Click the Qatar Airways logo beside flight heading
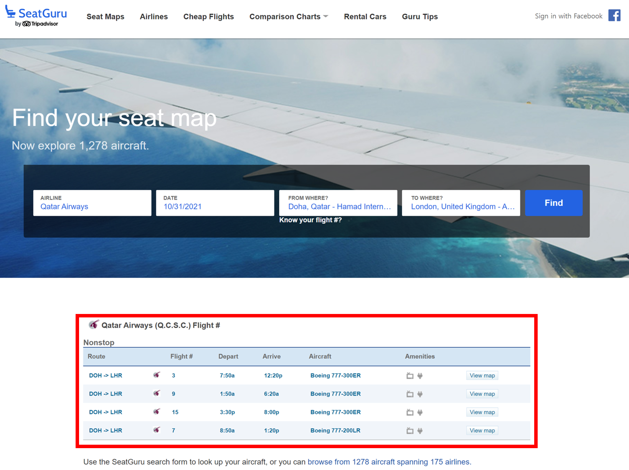 click(94, 325)
